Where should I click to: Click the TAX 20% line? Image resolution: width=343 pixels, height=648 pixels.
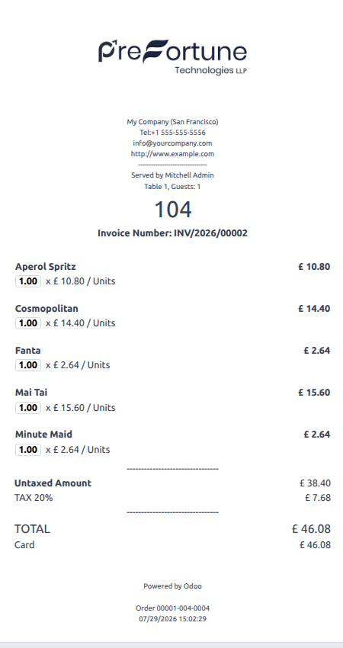[x=172, y=498]
